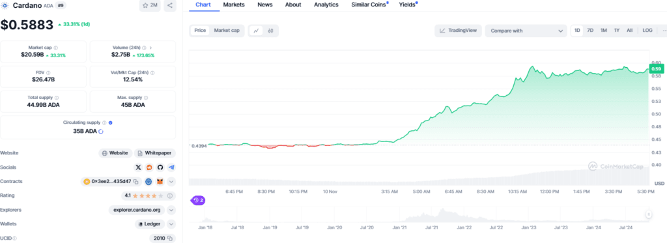Click the $20.59B market cap value
Screen dimensions: 667x243
pos(32,55)
